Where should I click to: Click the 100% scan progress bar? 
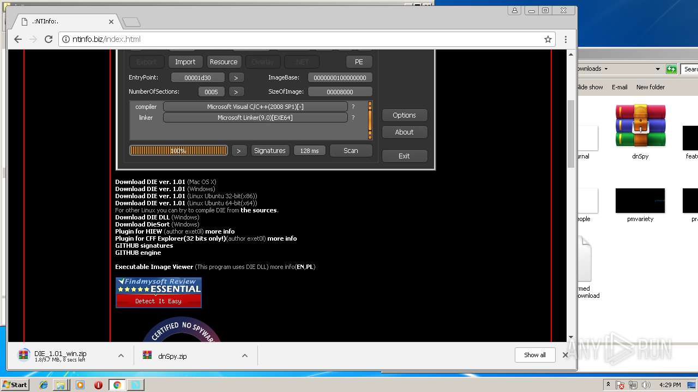(x=178, y=151)
